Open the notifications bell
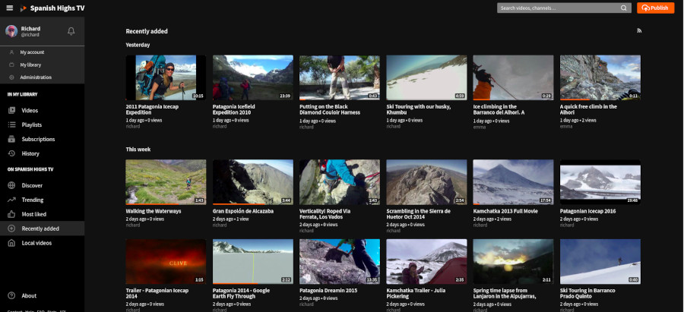684x312 pixels. click(x=71, y=31)
